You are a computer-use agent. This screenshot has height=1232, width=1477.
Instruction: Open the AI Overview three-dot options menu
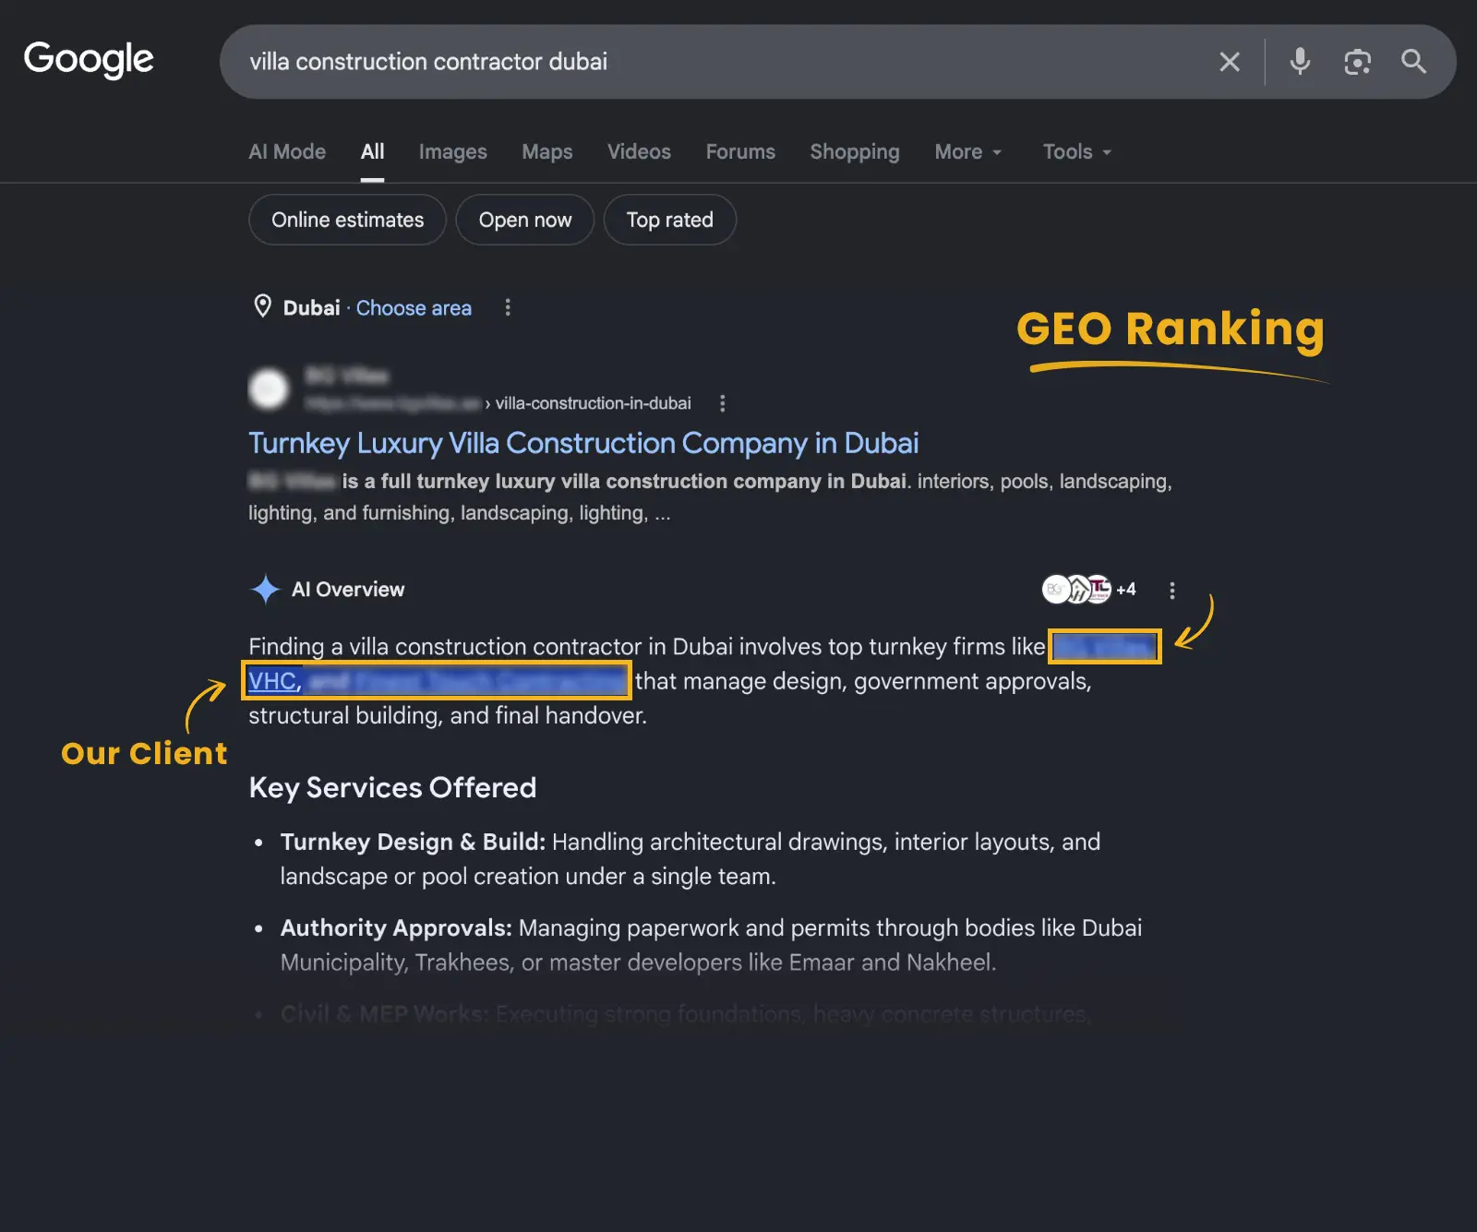click(x=1171, y=591)
